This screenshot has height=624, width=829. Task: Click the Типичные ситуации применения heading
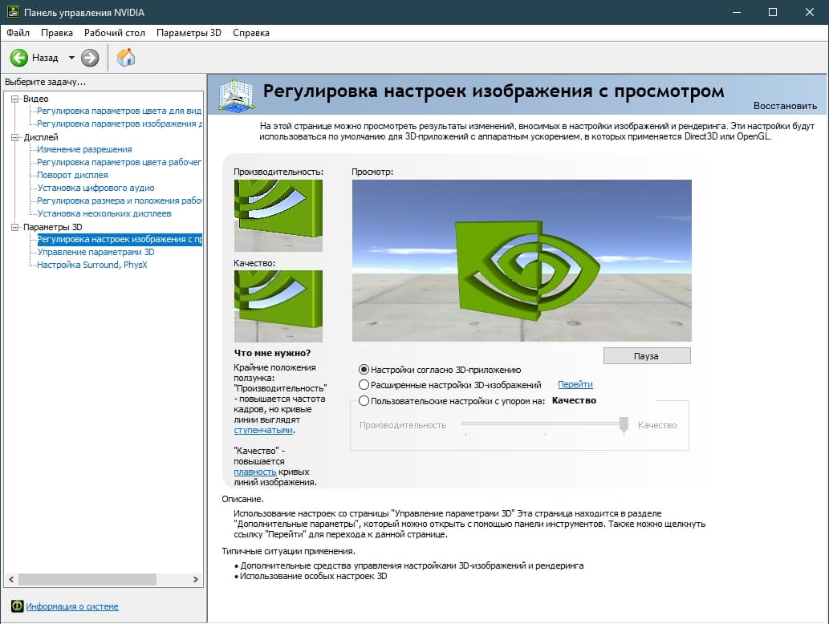point(288,551)
